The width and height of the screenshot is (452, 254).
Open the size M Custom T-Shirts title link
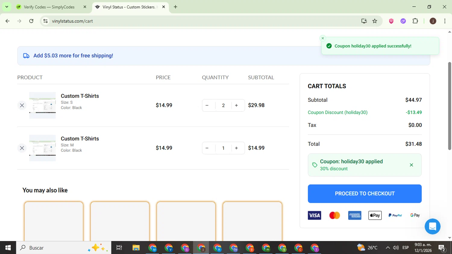point(80,139)
